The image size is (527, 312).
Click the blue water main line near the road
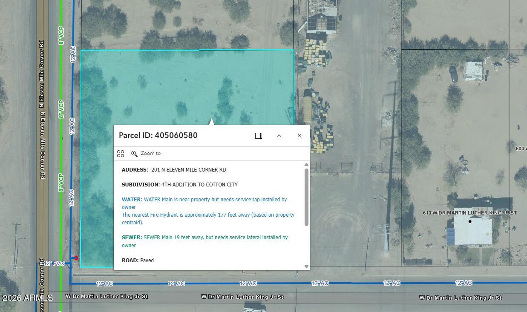click(x=72, y=85)
